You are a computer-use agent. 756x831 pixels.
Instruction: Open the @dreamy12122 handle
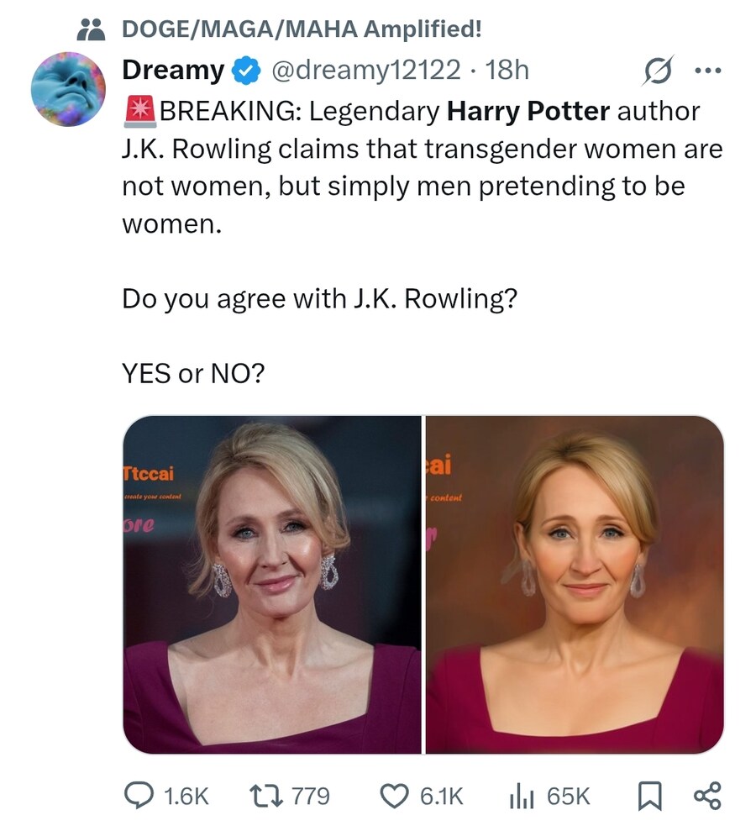click(366, 70)
